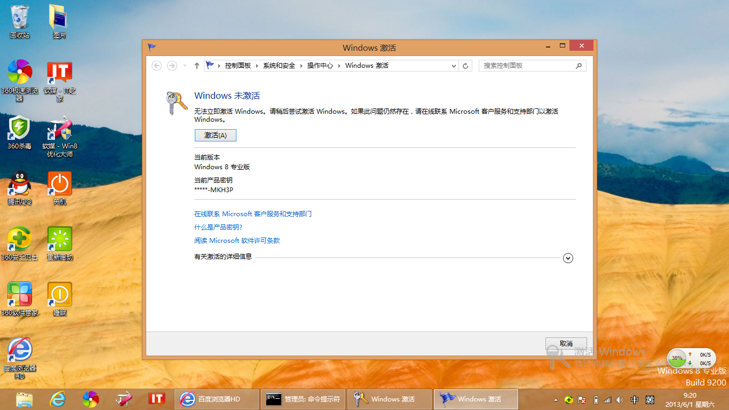Open 阅读 Microsoft 软件许可条款 link
Viewport: 729px width, 410px height.
[237, 241]
